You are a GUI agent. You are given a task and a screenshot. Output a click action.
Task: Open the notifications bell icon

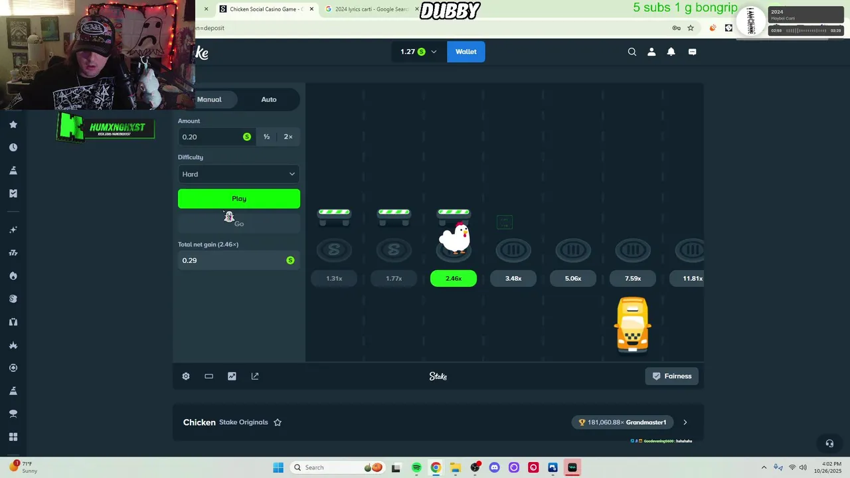coord(671,52)
